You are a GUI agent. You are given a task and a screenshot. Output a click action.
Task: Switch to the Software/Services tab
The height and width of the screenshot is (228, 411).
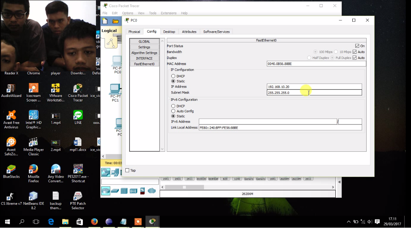click(x=216, y=32)
